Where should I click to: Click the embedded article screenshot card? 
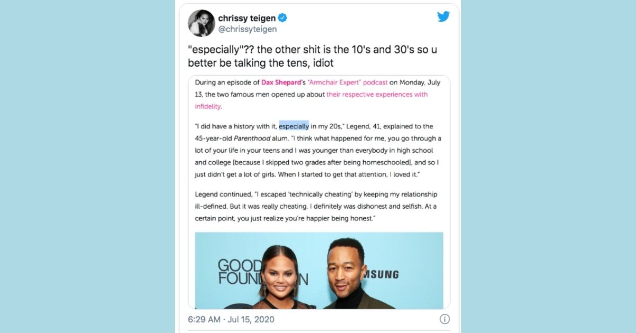click(x=319, y=192)
